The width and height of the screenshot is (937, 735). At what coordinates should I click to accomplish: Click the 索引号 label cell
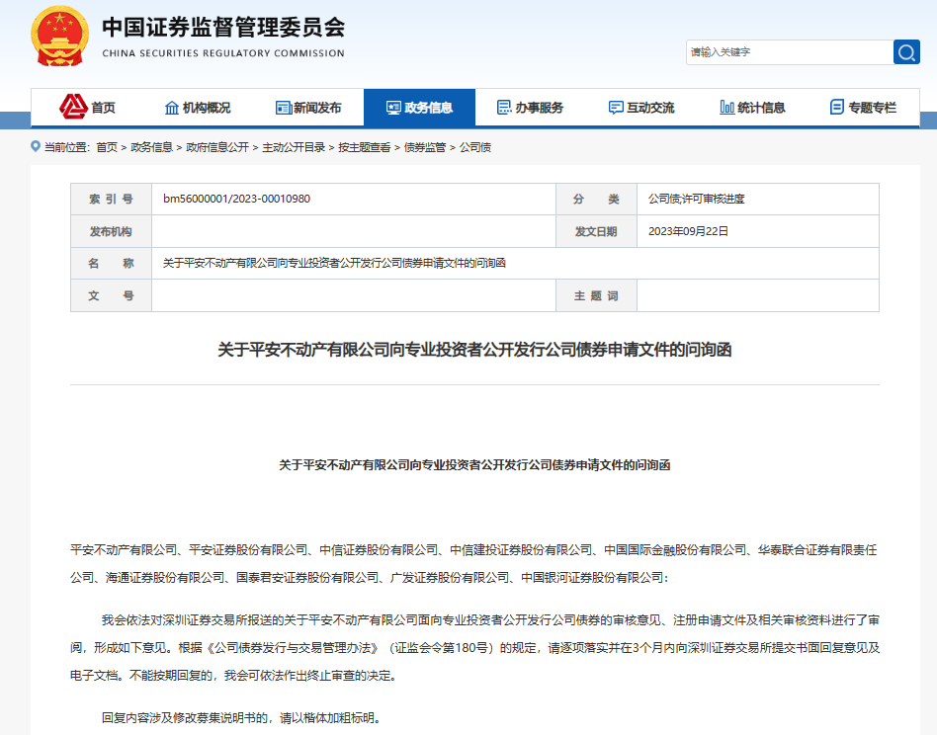[x=111, y=199]
